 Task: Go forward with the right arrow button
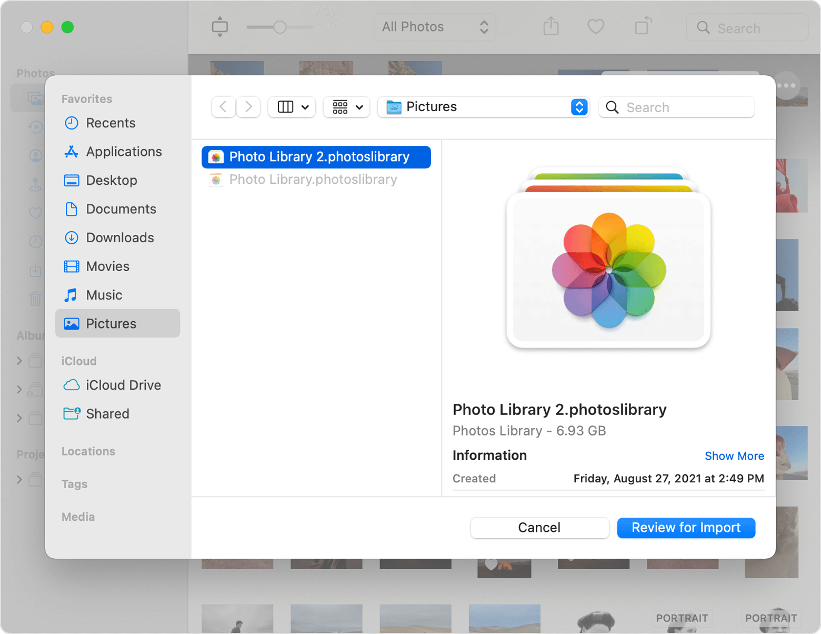pos(248,107)
